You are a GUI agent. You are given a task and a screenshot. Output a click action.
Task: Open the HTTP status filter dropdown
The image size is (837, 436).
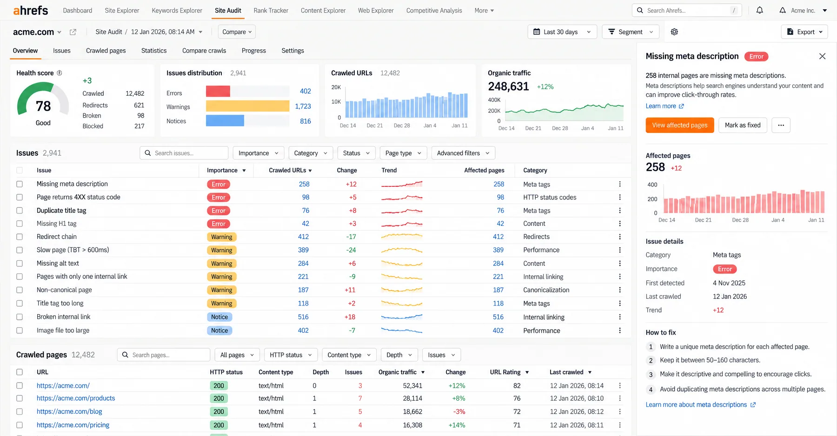(291, 355)
